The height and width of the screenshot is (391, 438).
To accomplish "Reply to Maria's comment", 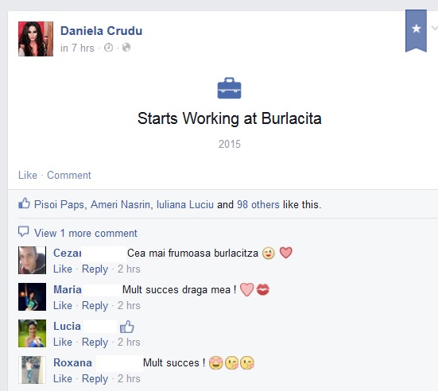I will click(95, 306).
